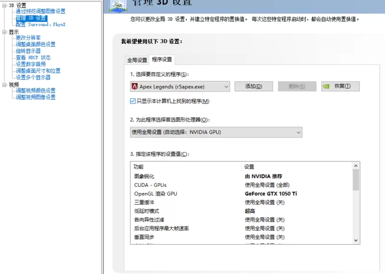Open the Apex Legends program dropdown
Image resolution: width=385 pixels, height=274 pixels.
coord(180,87)
